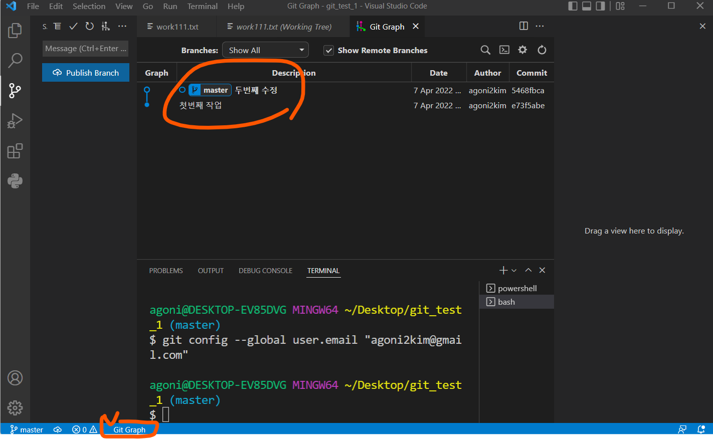Toggle Show Remote Branches checkbox

[x=329, y=50]
